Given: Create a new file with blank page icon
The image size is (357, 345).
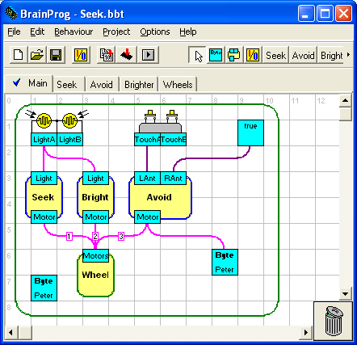Looking at the screenshot, I should [x=19, y=55].
